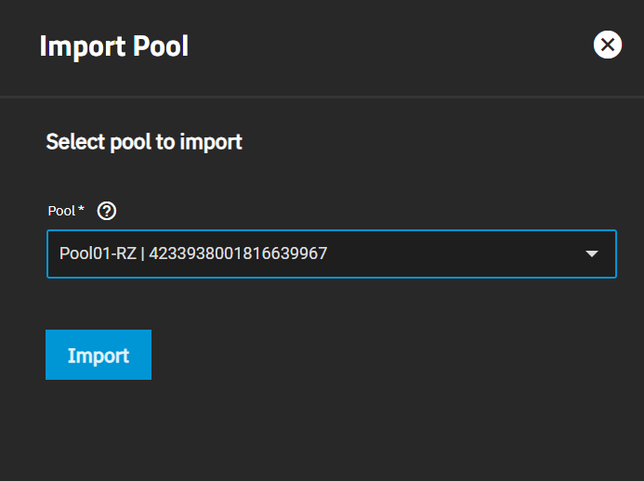Viewport: 644px width, 481px height.
Task: Click the Pool field label
Action: 61,211
